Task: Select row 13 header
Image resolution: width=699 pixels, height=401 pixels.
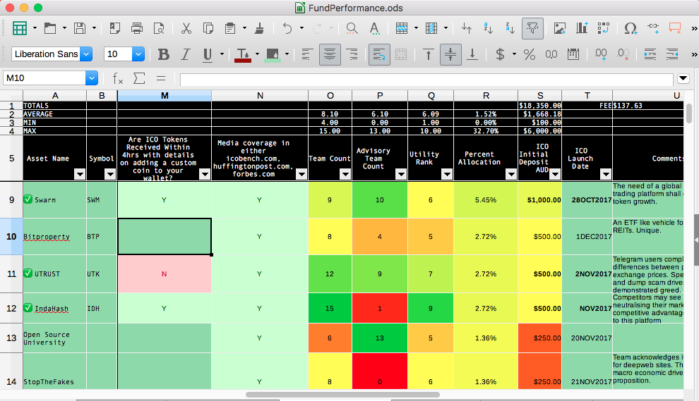Action: tap(11, 338)
